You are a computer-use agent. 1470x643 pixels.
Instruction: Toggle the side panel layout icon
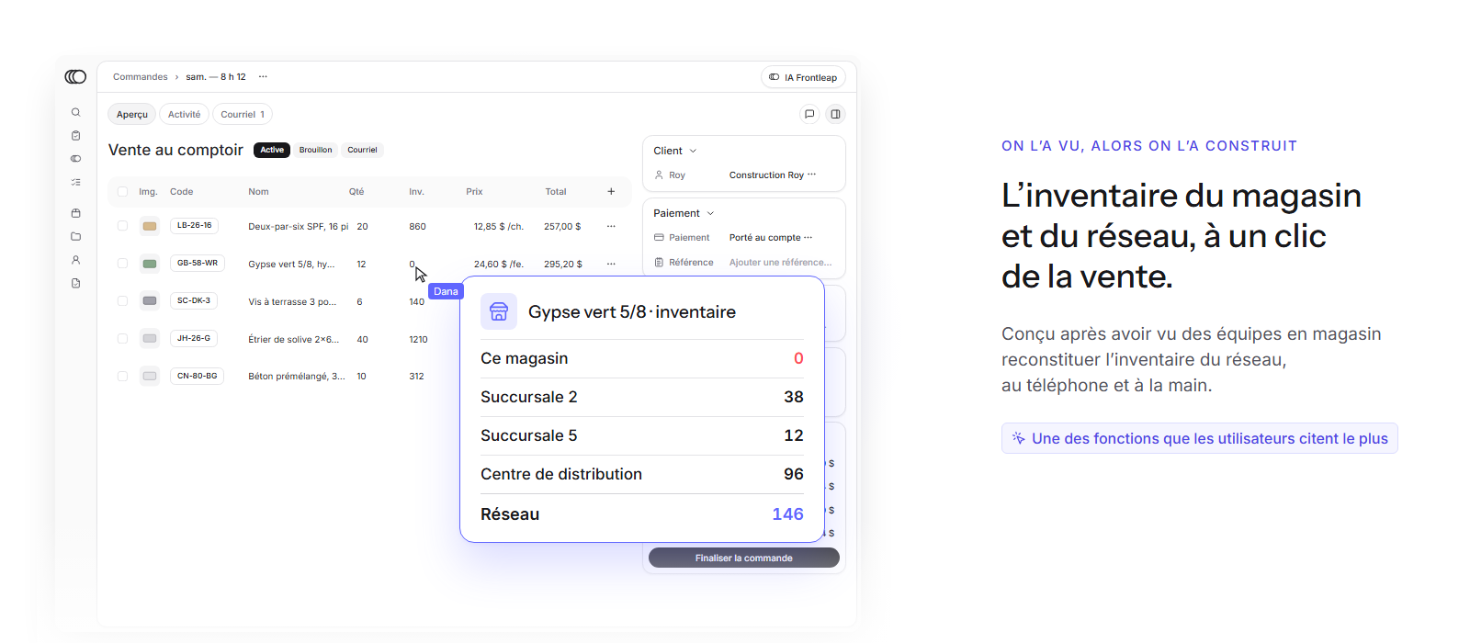(x=835, y=114)
